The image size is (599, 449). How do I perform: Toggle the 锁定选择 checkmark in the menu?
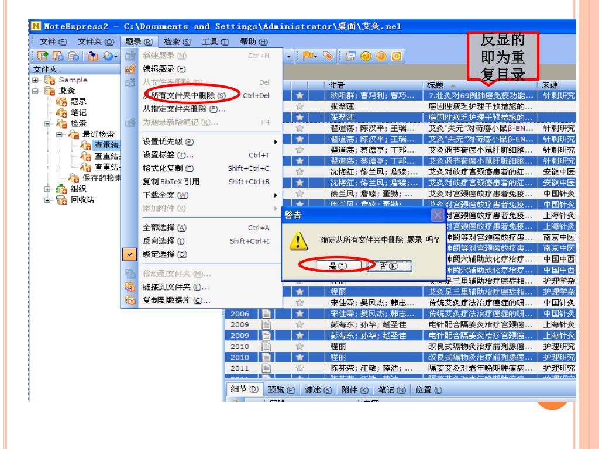pos(130,254)
